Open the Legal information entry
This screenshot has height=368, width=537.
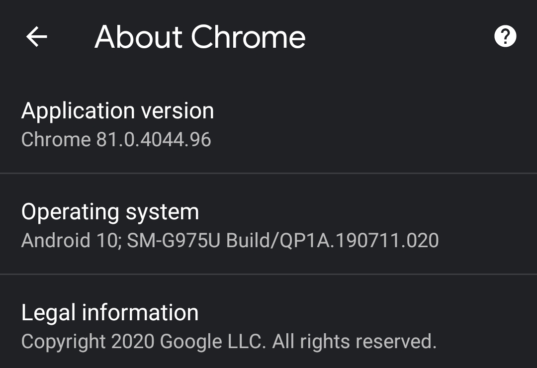coord(110,312)
